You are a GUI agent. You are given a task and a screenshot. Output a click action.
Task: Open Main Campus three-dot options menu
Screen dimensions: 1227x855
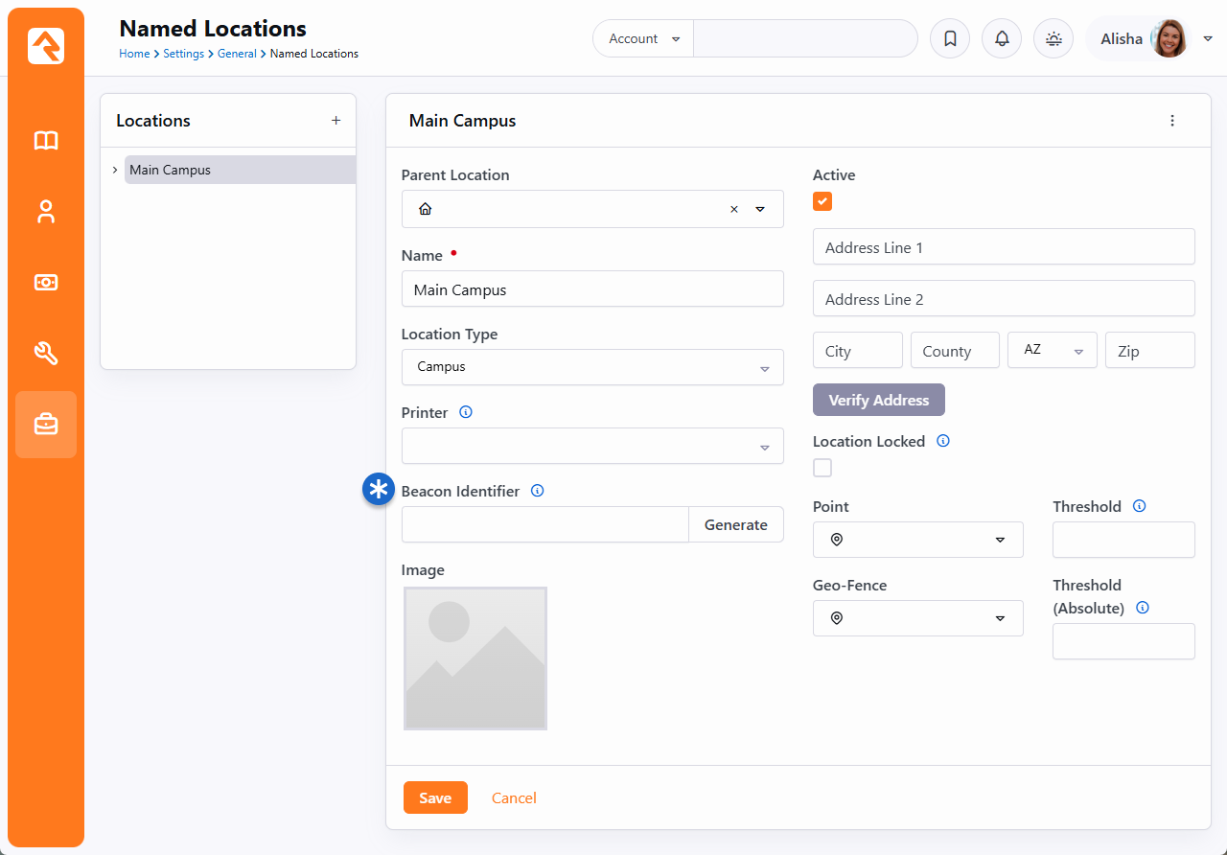(x=1171, y=121)
